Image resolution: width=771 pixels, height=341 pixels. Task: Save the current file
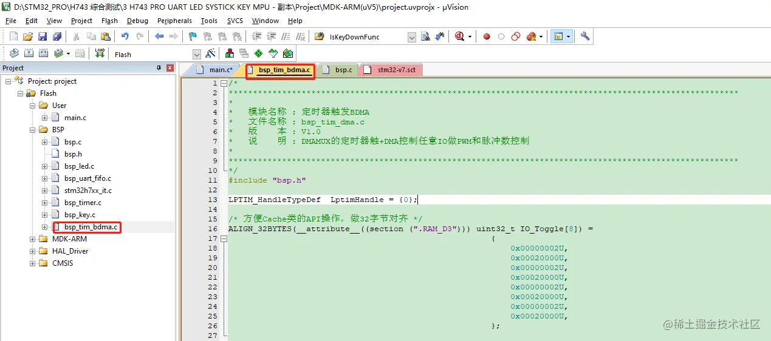click(x=43, y=36)
